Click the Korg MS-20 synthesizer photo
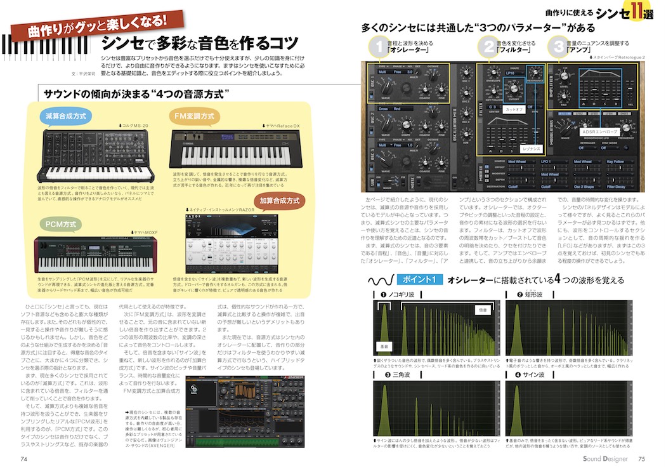 (96, 156)
